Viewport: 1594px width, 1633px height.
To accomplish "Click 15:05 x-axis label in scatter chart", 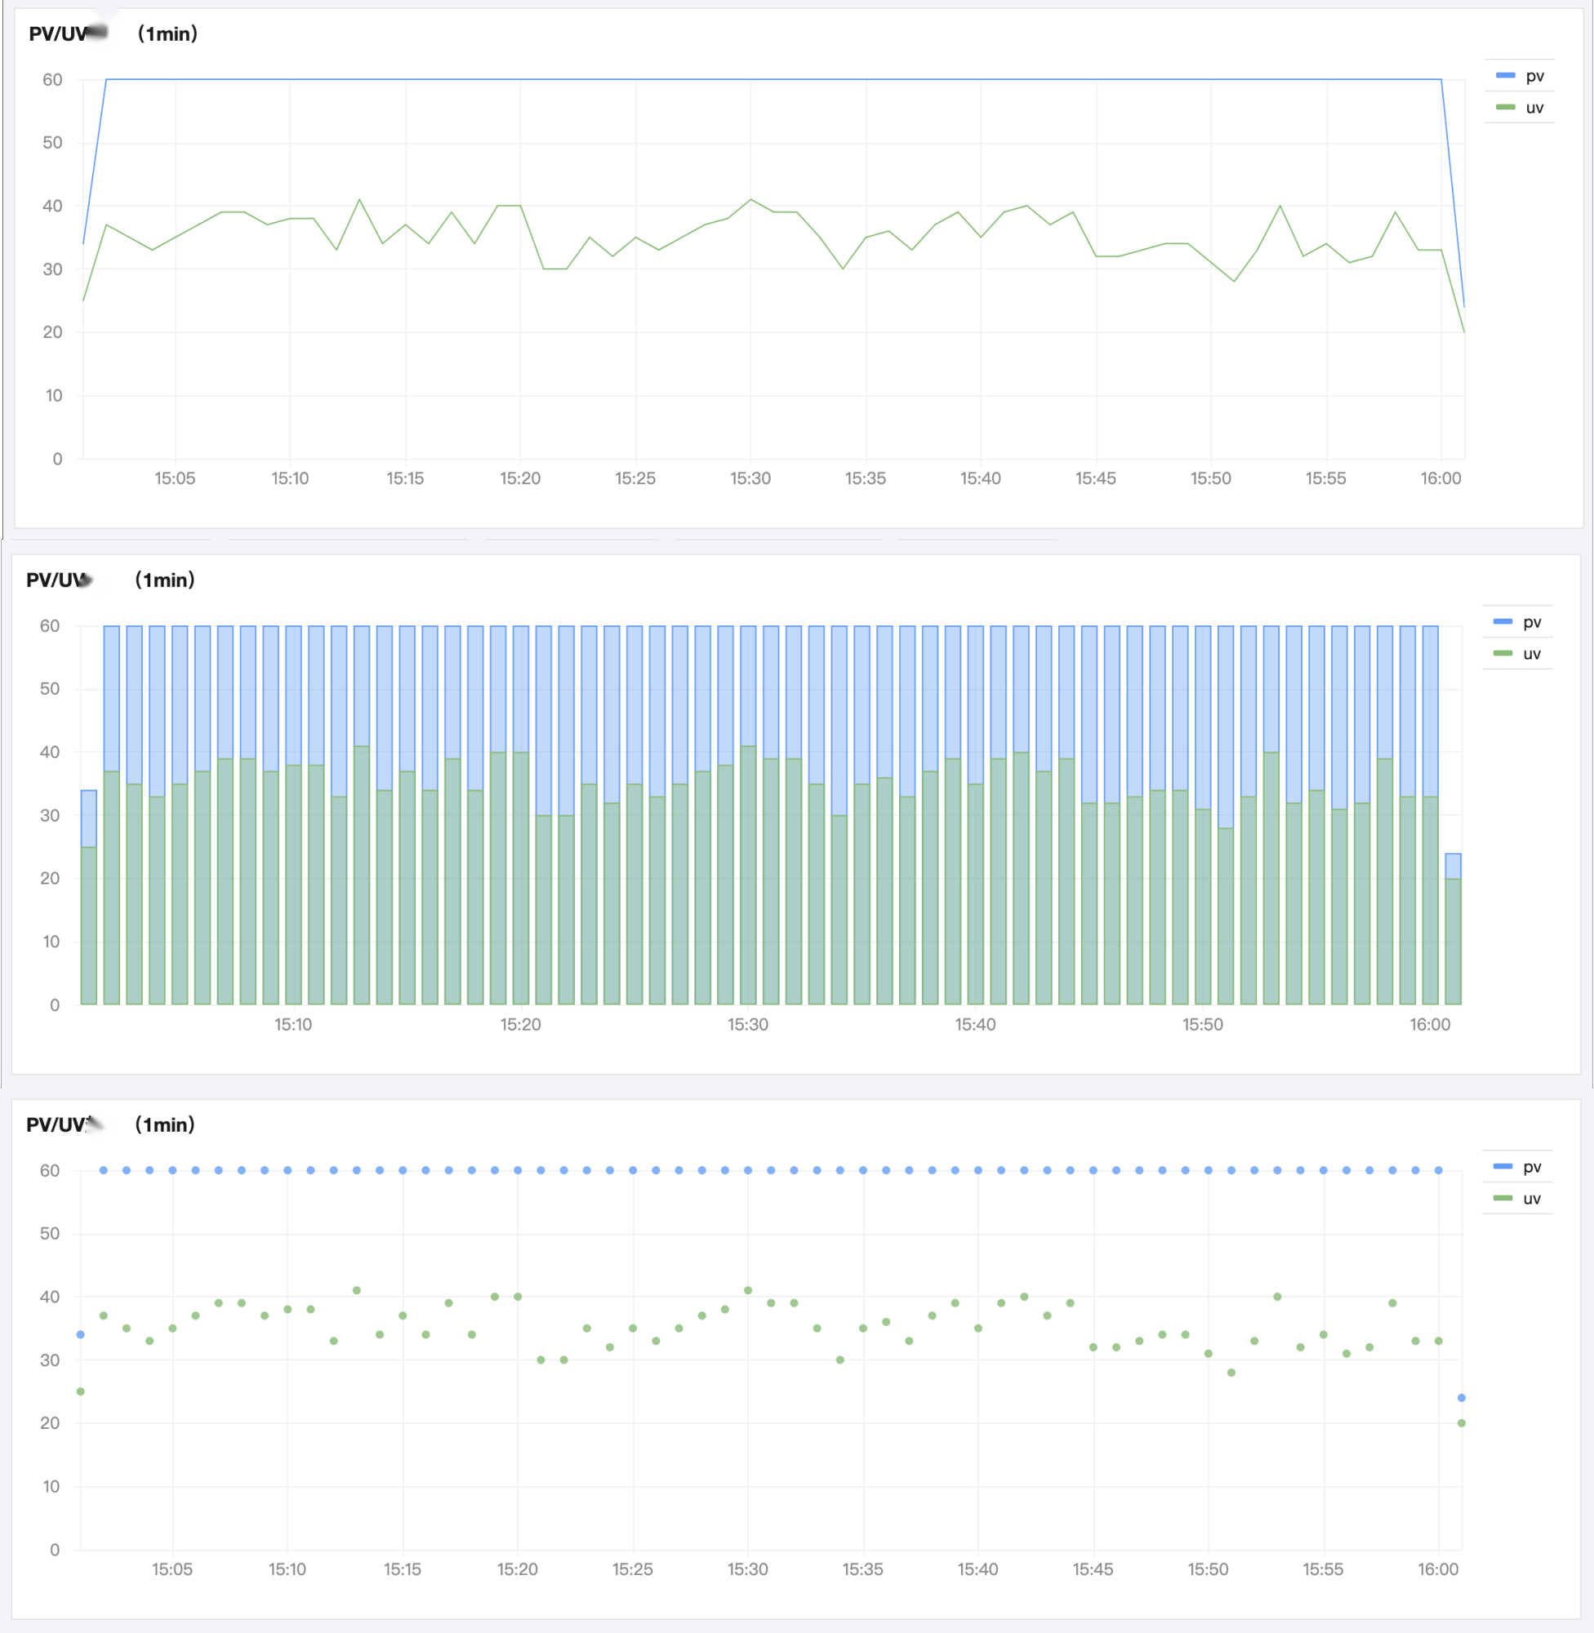I will [171, 1569].
